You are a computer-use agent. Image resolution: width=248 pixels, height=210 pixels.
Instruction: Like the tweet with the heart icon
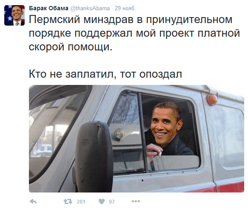[x=102, y=201]
